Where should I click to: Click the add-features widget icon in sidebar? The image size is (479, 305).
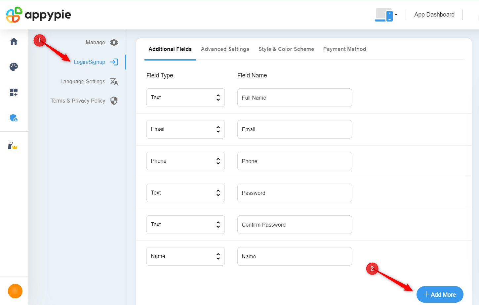tap(14, 92)
